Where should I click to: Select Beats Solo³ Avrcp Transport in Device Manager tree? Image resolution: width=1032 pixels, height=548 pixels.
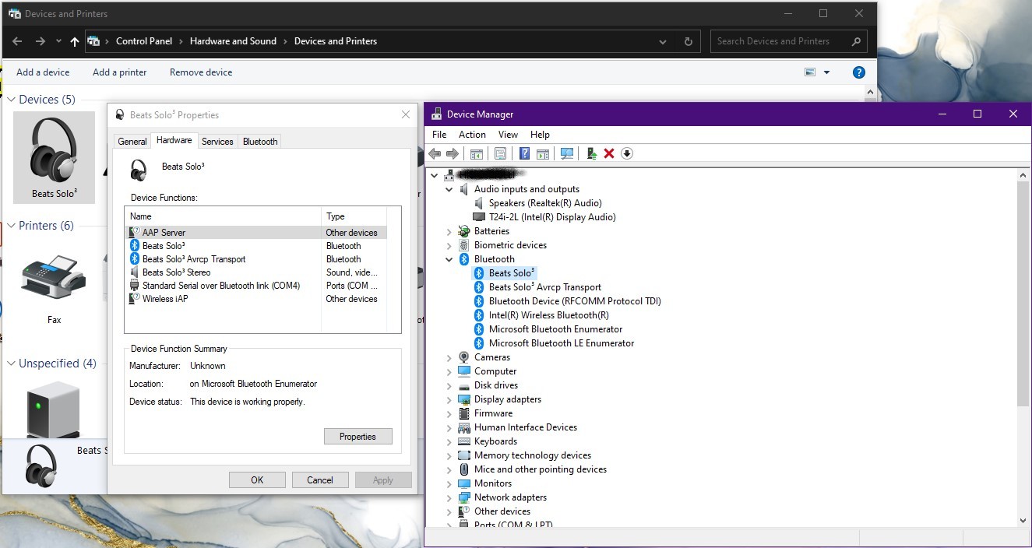[x=545, y=287]
